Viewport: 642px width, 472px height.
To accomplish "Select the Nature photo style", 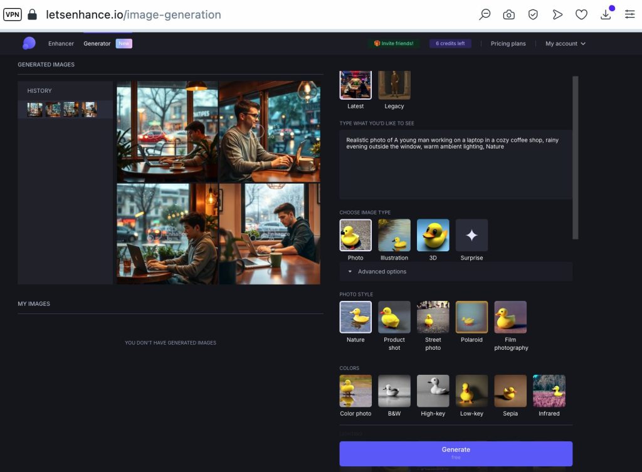I will point(355,317).
